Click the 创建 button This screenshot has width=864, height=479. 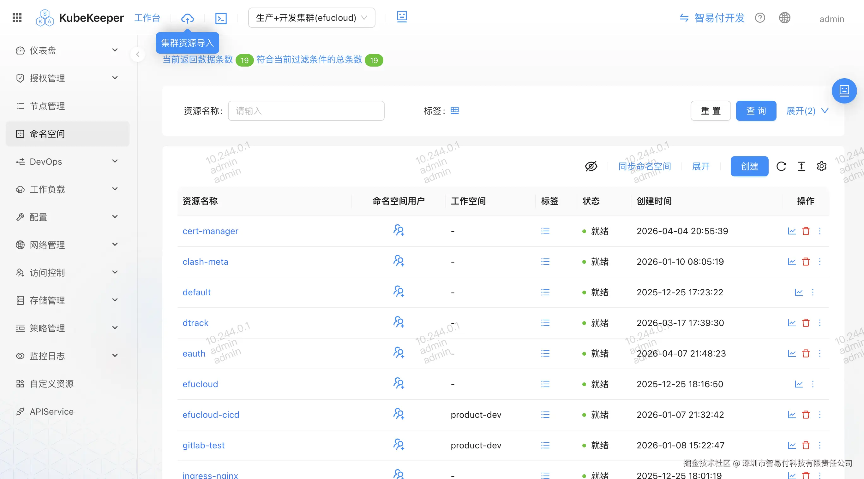pos(749,166)
